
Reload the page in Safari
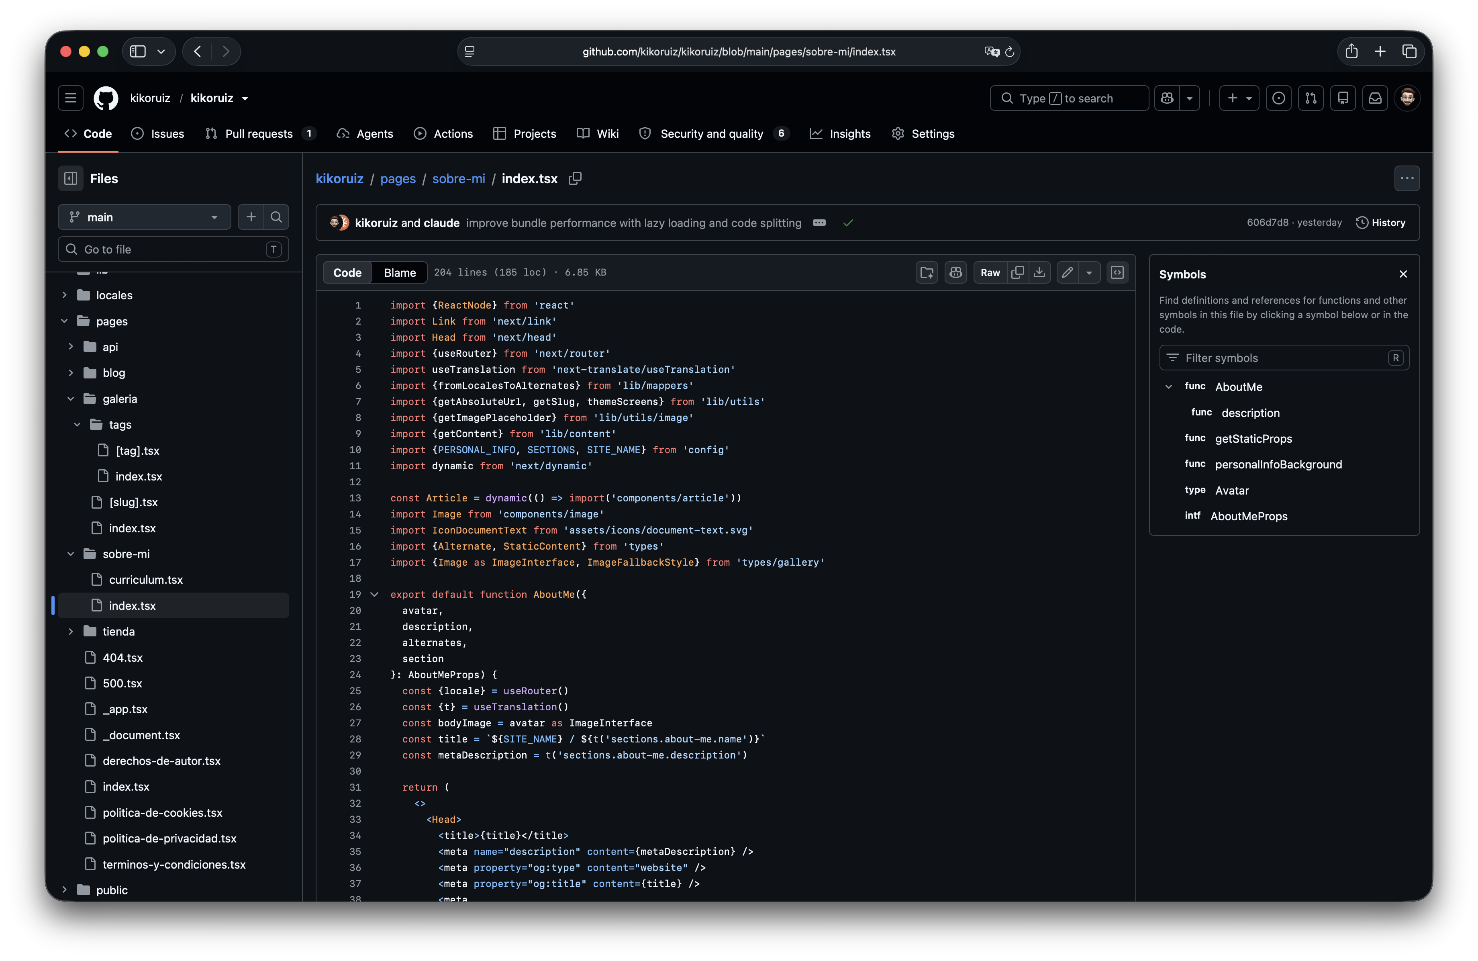pos(1010,51)
